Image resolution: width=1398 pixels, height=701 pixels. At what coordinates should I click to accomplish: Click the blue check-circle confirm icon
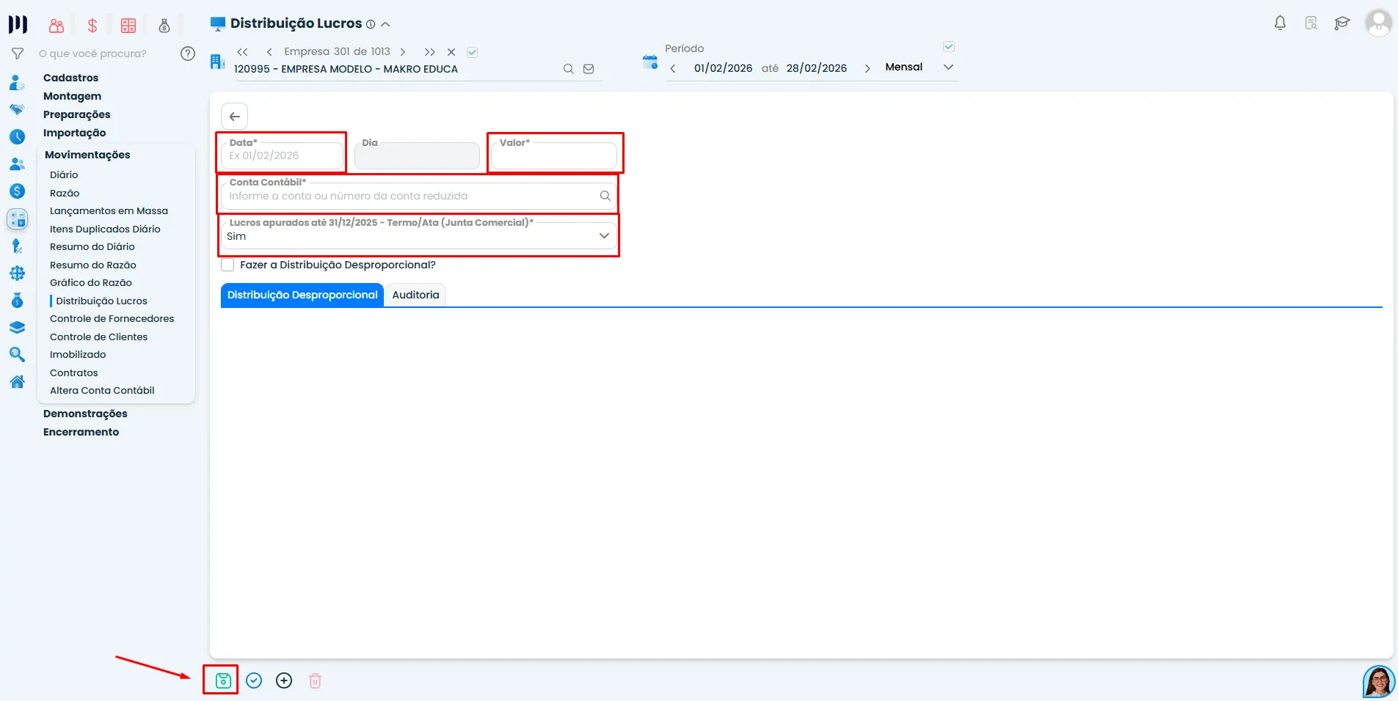coord(254,680)
